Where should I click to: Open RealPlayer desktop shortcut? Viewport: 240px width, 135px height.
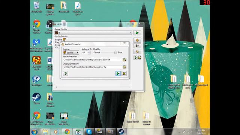point(36,81)
